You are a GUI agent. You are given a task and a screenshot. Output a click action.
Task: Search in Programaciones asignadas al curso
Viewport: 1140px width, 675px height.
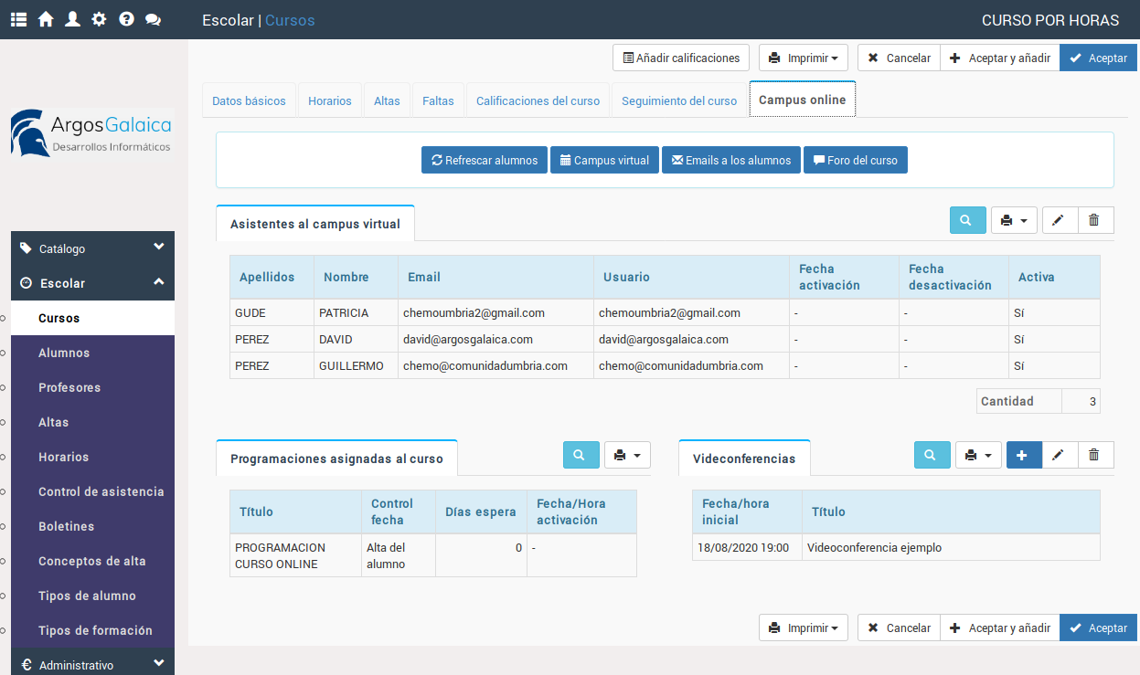[581, 455]
